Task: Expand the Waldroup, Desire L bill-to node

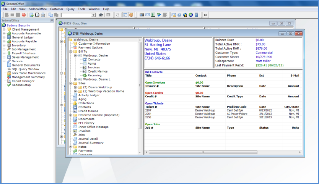Action: point(75,79)
